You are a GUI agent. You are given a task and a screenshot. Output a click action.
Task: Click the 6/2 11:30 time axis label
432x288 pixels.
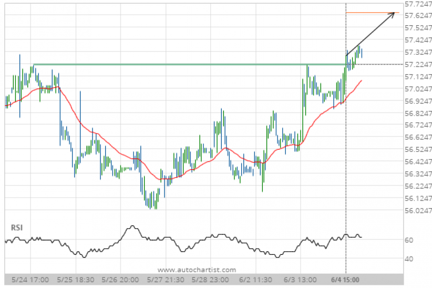coord(255,280)
